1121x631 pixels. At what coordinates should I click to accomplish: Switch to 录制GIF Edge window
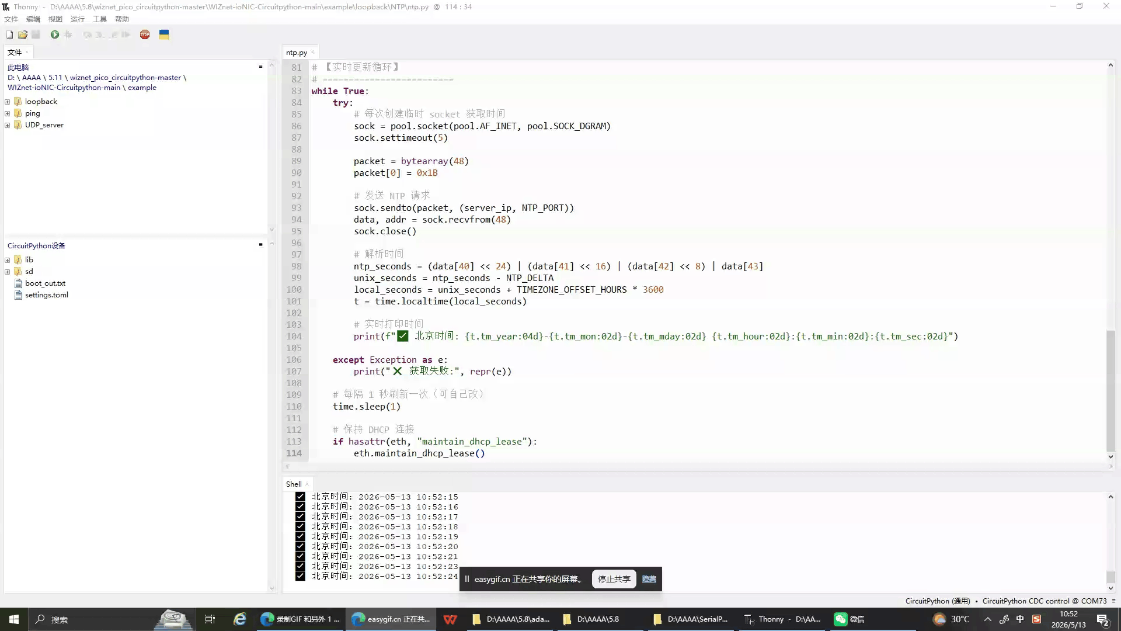[301, 619]
